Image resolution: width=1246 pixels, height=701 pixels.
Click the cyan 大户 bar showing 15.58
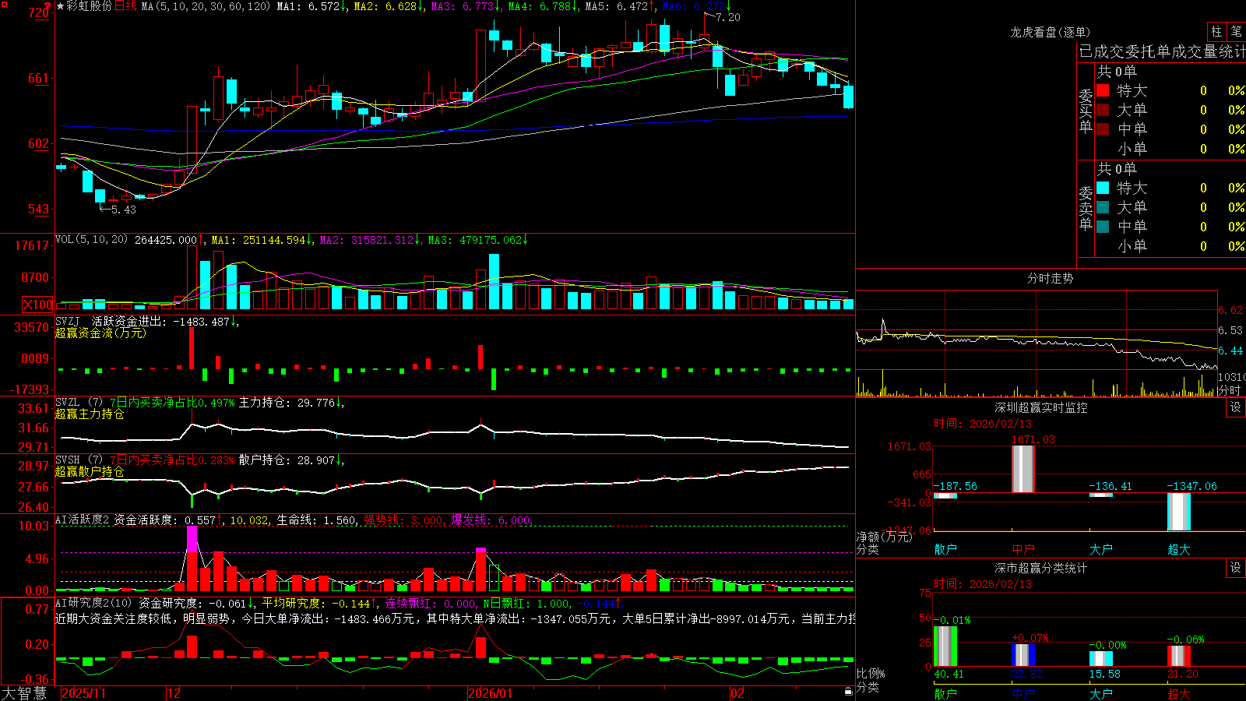[1101, 659]
